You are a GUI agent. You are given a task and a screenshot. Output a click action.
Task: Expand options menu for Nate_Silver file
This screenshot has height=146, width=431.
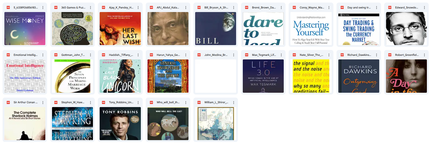[x=329, y=55]
